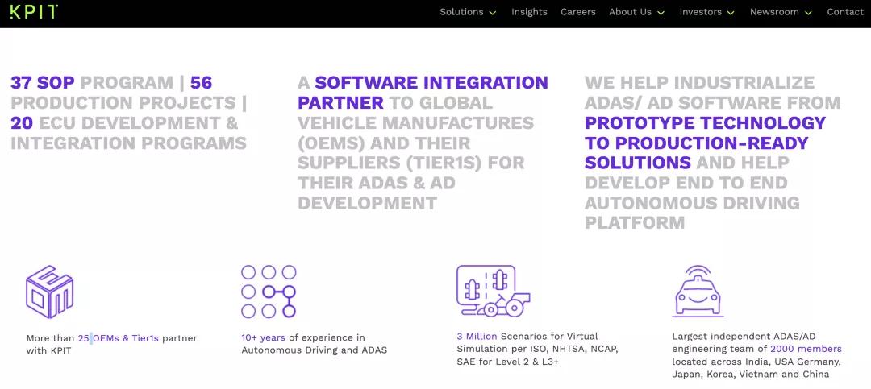Open the Investors menu
The height and width of the screenshot is (389, 871).
[x=701, y=11]
